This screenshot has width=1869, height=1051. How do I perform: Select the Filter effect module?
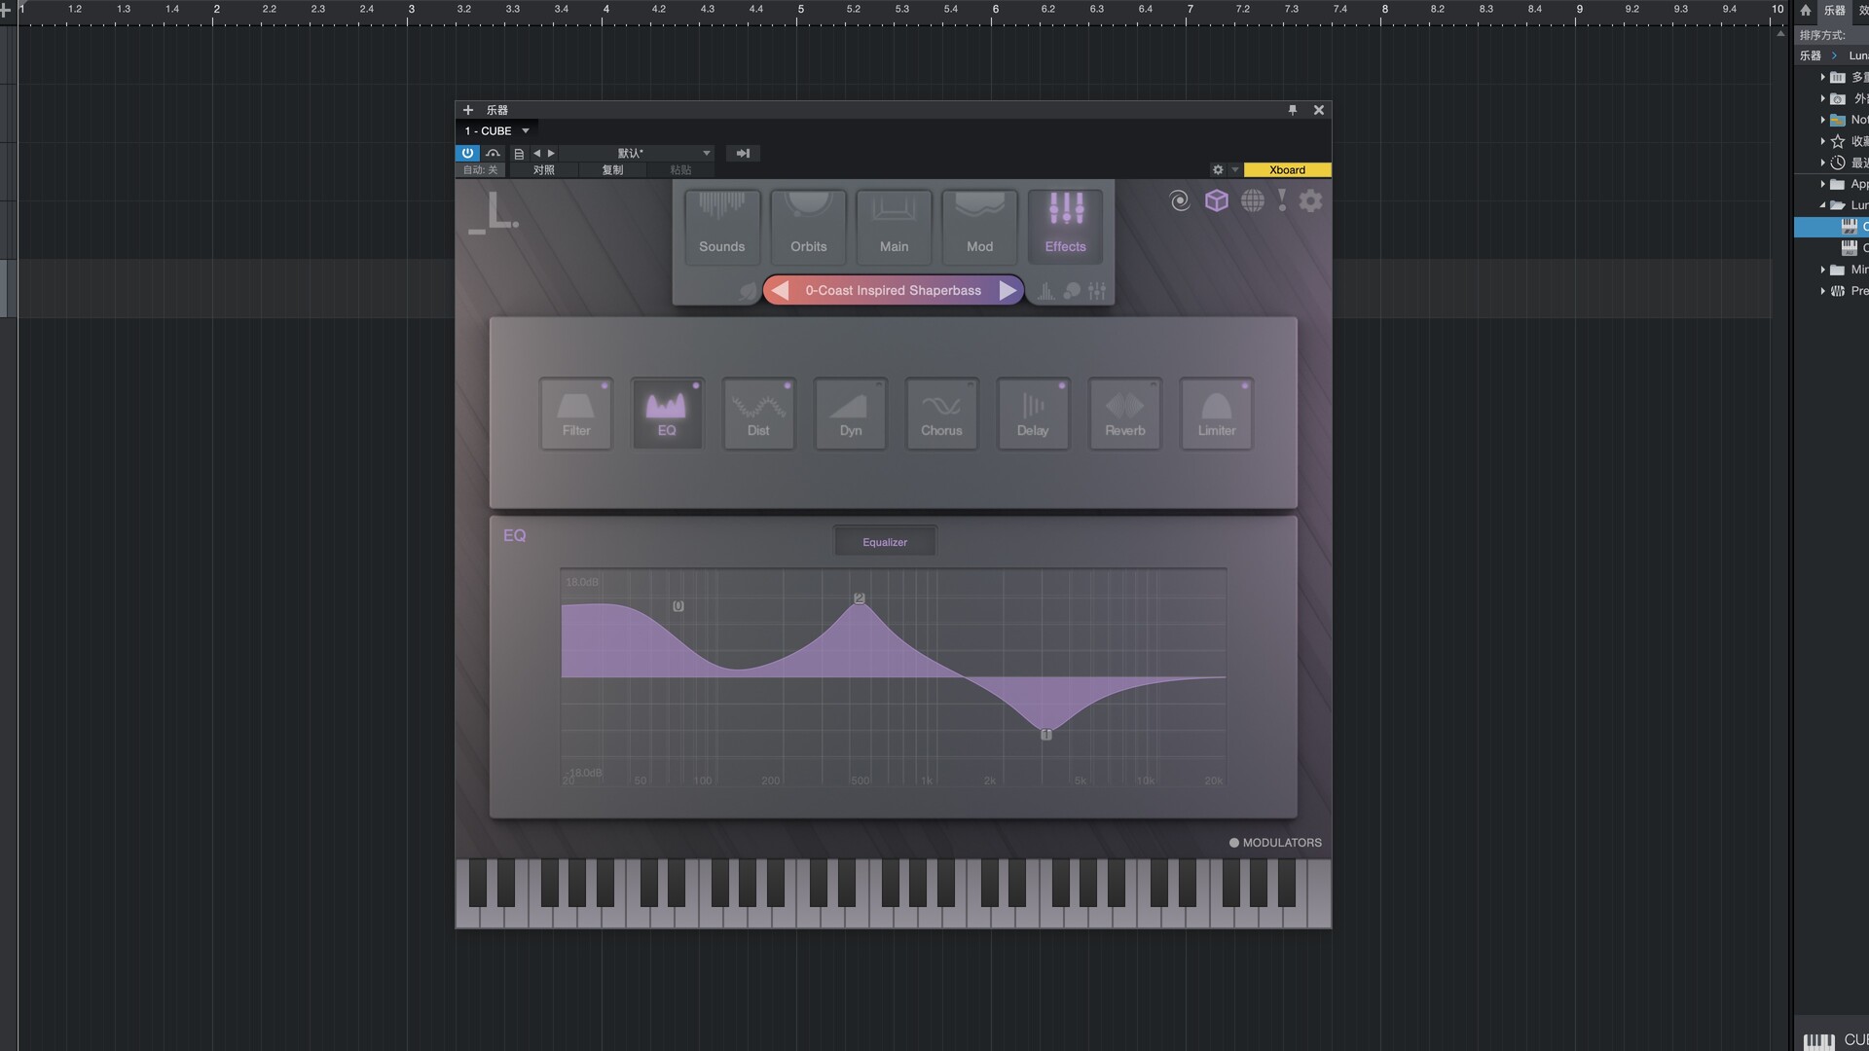point(575,414)
